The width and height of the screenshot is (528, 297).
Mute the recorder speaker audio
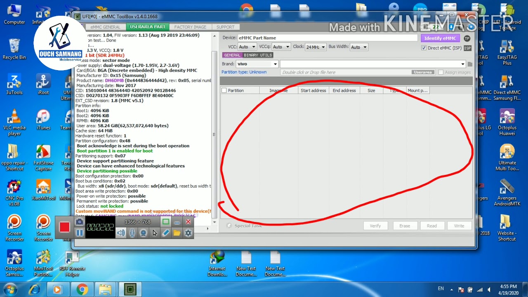click(x=121, y=233)
